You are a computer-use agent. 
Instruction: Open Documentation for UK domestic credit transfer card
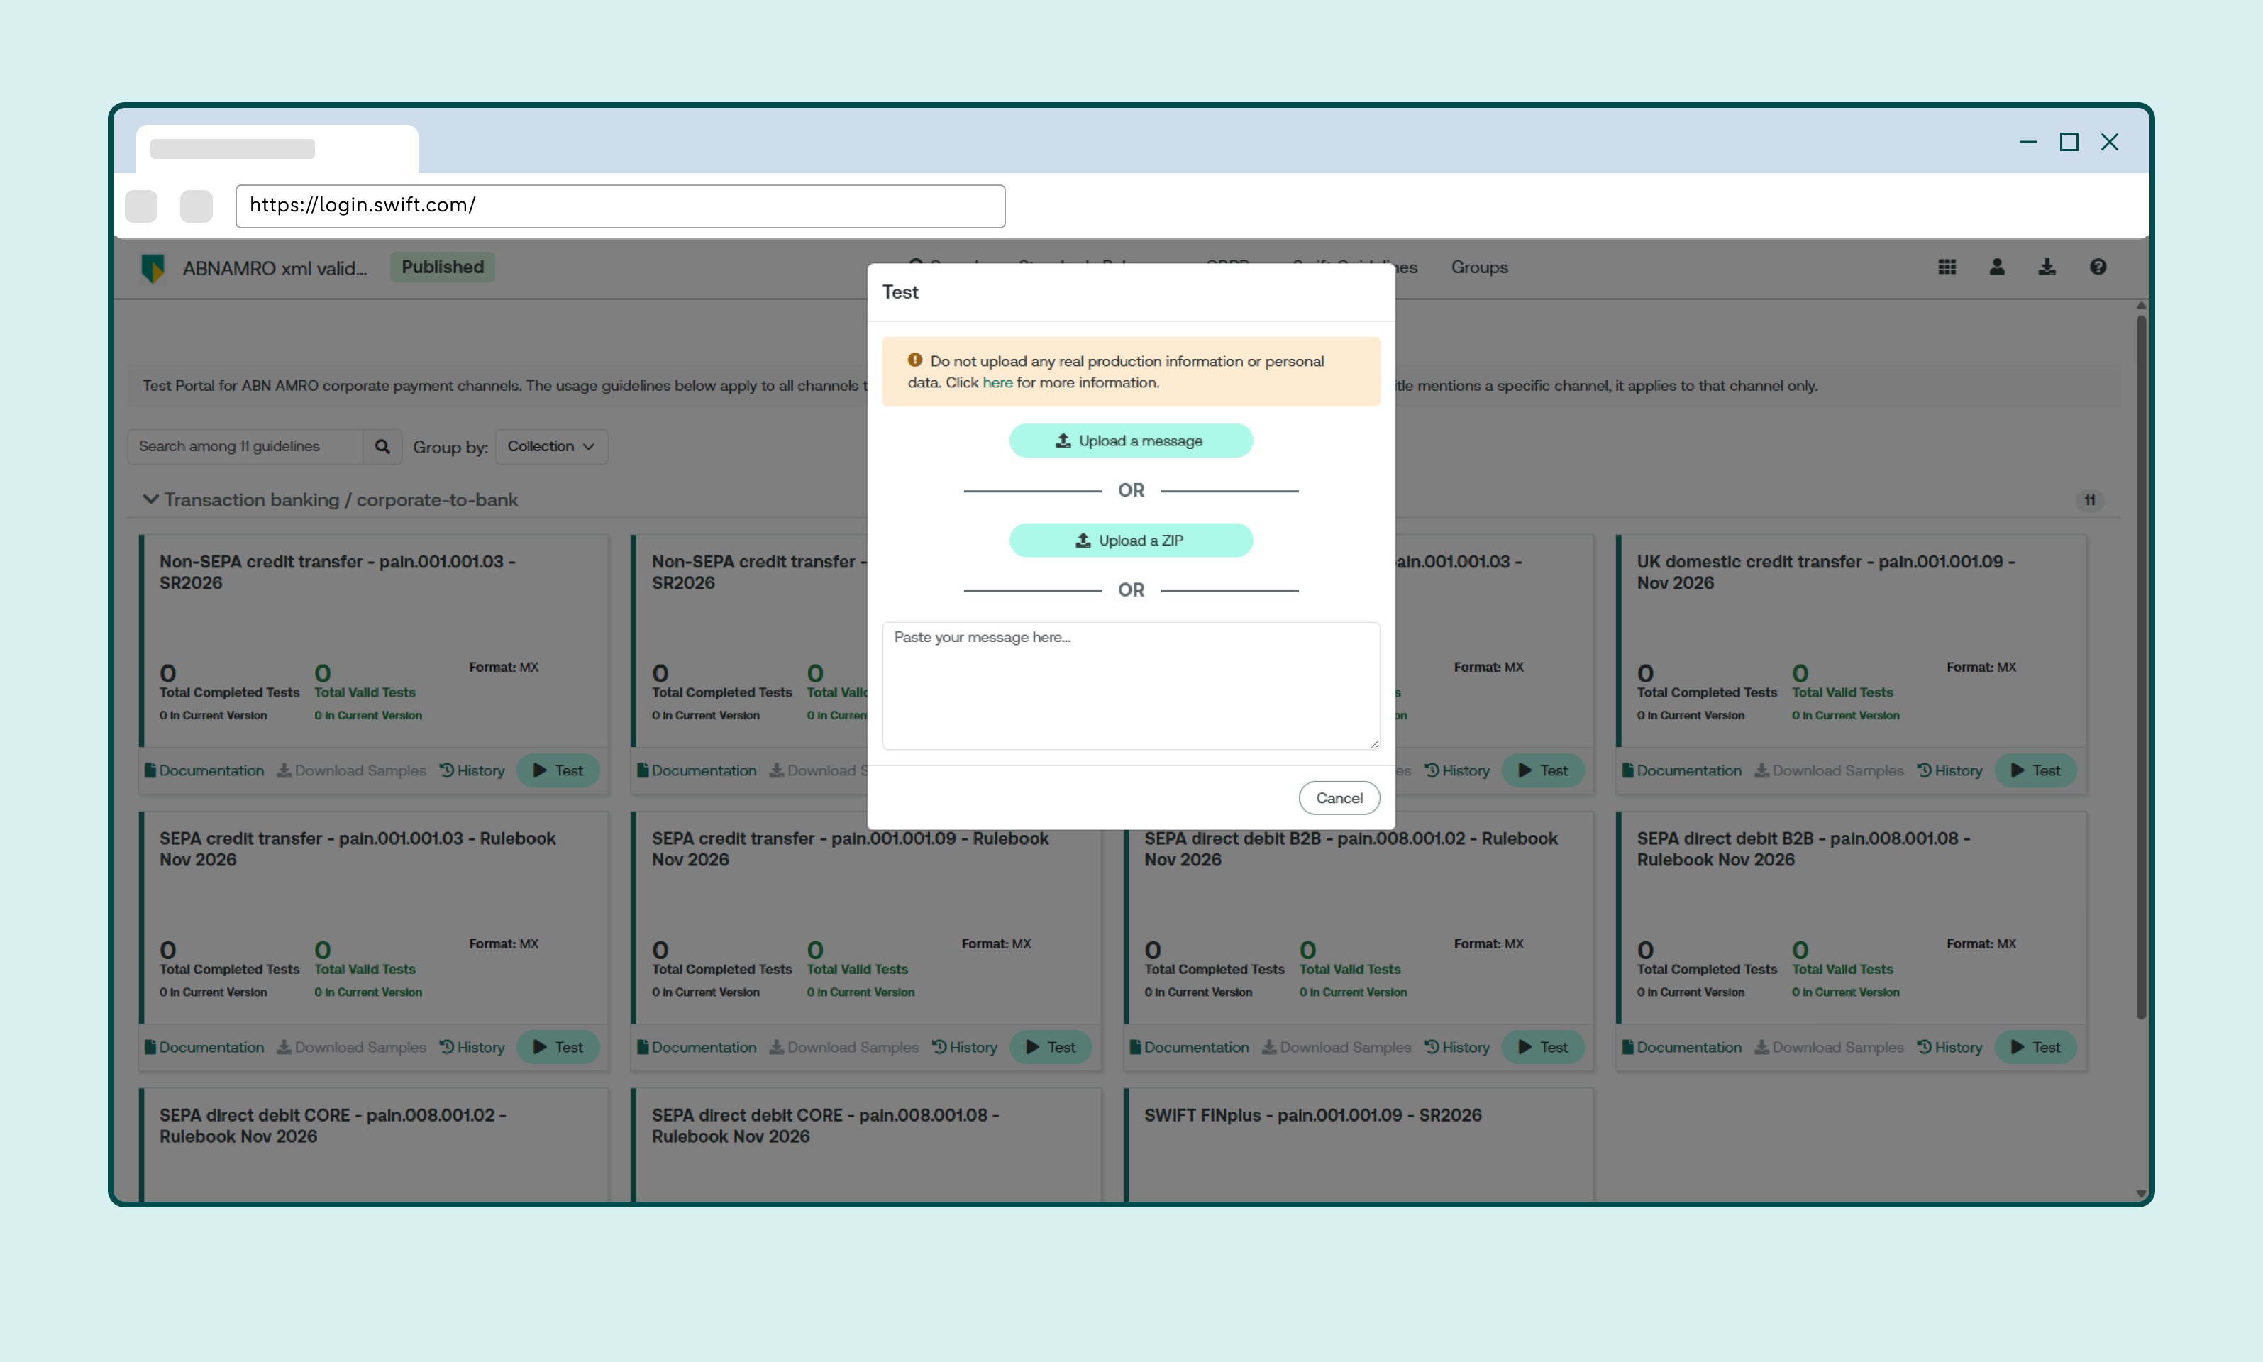click(x=1681, y=771)
